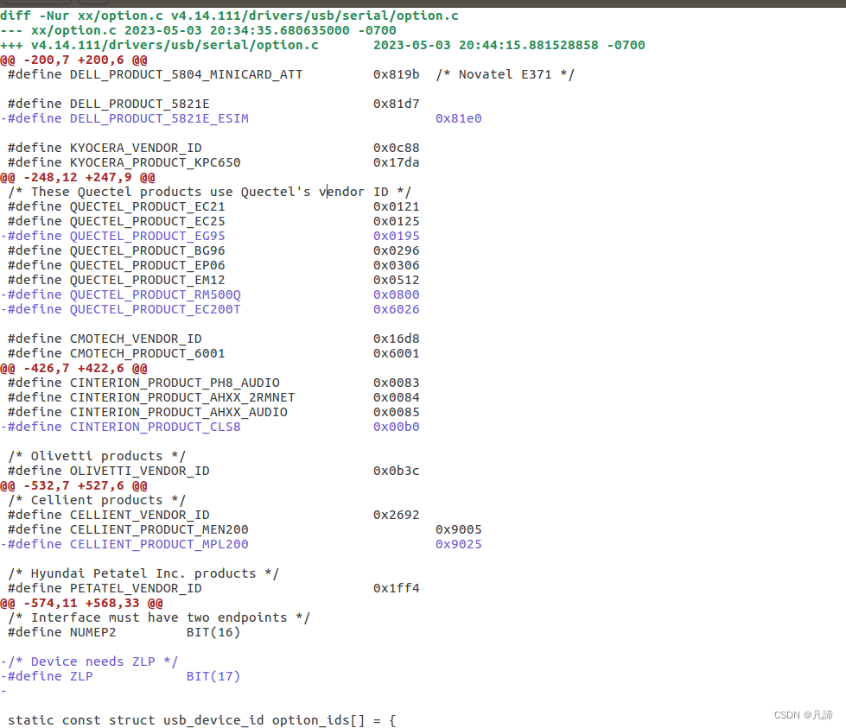Click hunk header '@@ -248,12 +247,9 @@'
The width and height of the screenshot is (846, 728).
point(78,177)
